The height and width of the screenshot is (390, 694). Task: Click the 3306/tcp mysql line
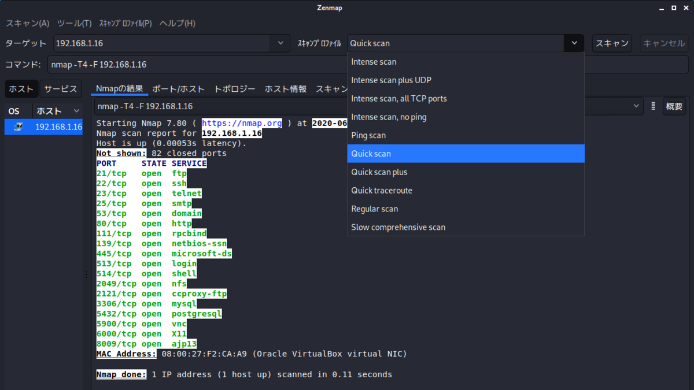pos(146,304)
